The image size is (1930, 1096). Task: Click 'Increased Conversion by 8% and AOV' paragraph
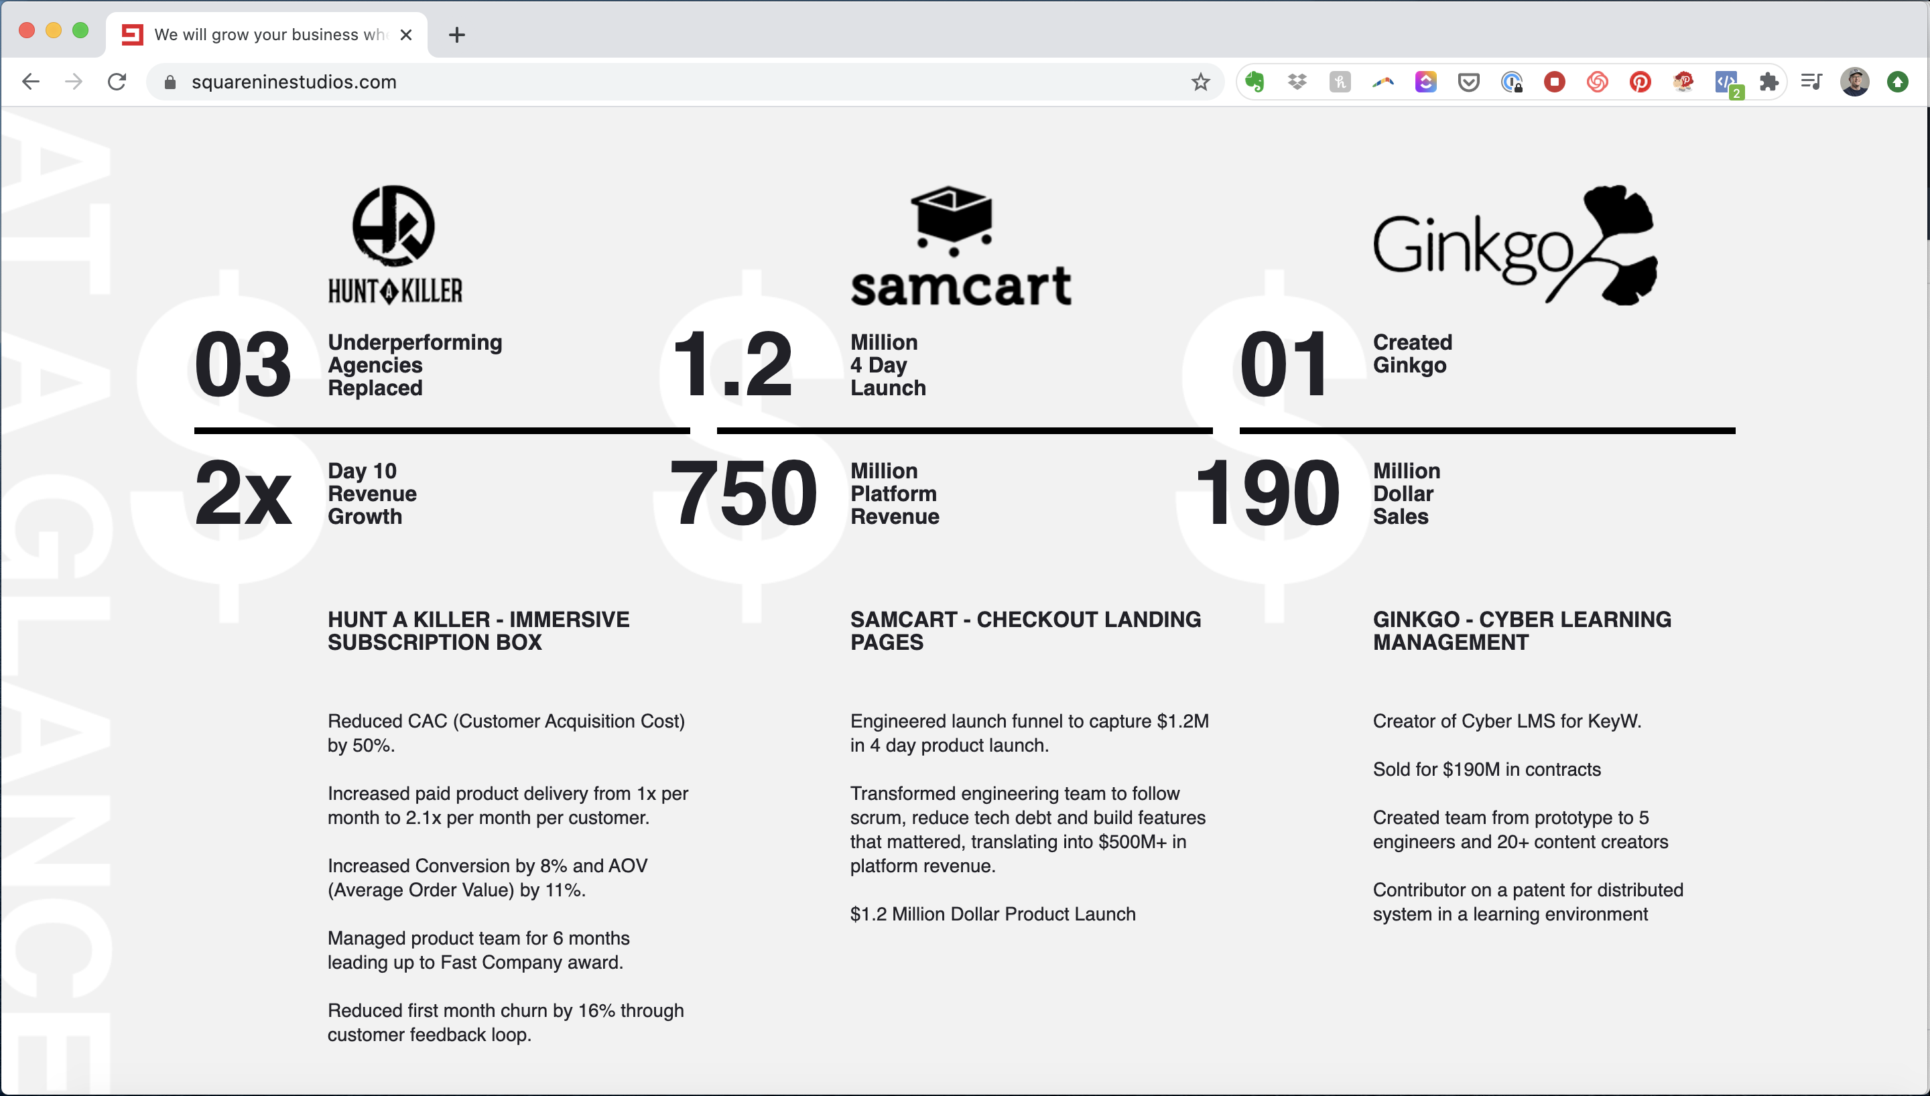[488, 878]
